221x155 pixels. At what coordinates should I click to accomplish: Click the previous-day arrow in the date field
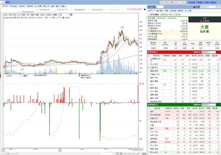tap(212, 7)
